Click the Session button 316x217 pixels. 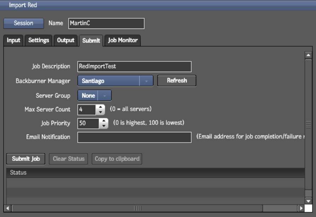pos(23,23)
